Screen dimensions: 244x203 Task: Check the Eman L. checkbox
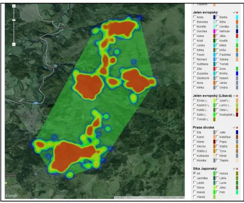pos(194,100)
